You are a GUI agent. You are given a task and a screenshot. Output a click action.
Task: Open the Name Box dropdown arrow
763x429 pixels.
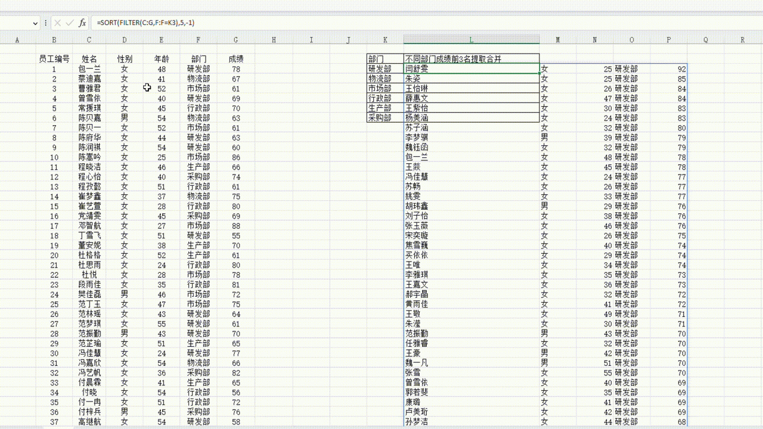35,23
